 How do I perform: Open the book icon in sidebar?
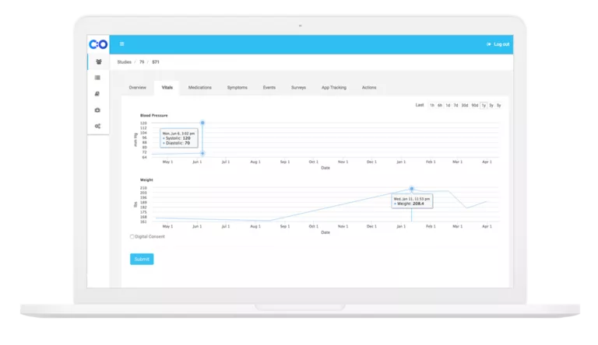click(x=97, y=94)
